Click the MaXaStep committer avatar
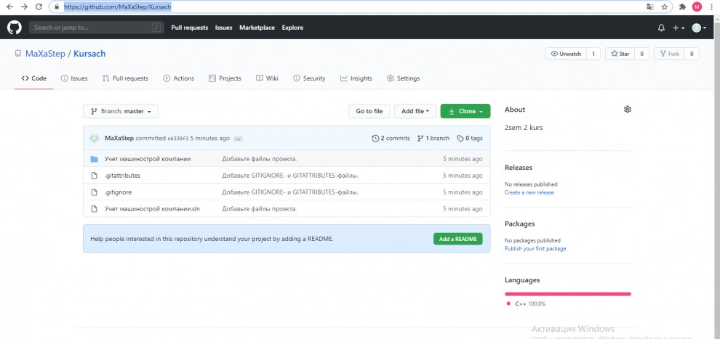 coord(94,138)
